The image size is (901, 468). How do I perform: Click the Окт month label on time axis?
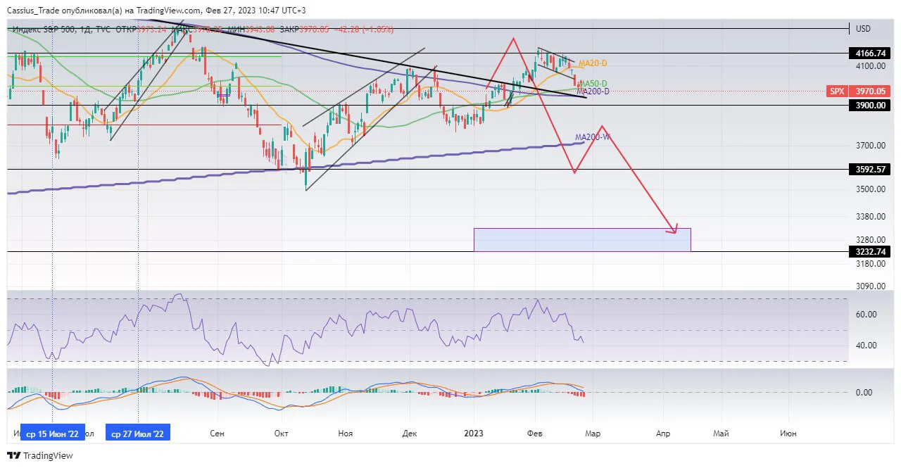281,434
